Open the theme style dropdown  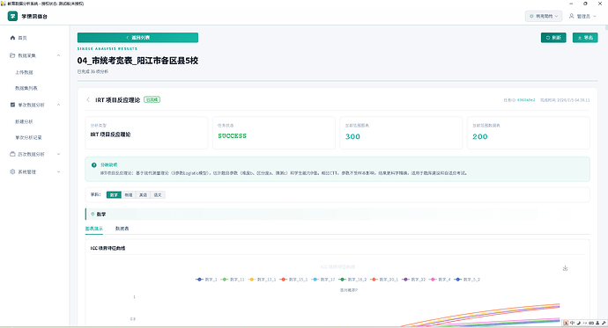pyautogui.click(x=544, y=16)
